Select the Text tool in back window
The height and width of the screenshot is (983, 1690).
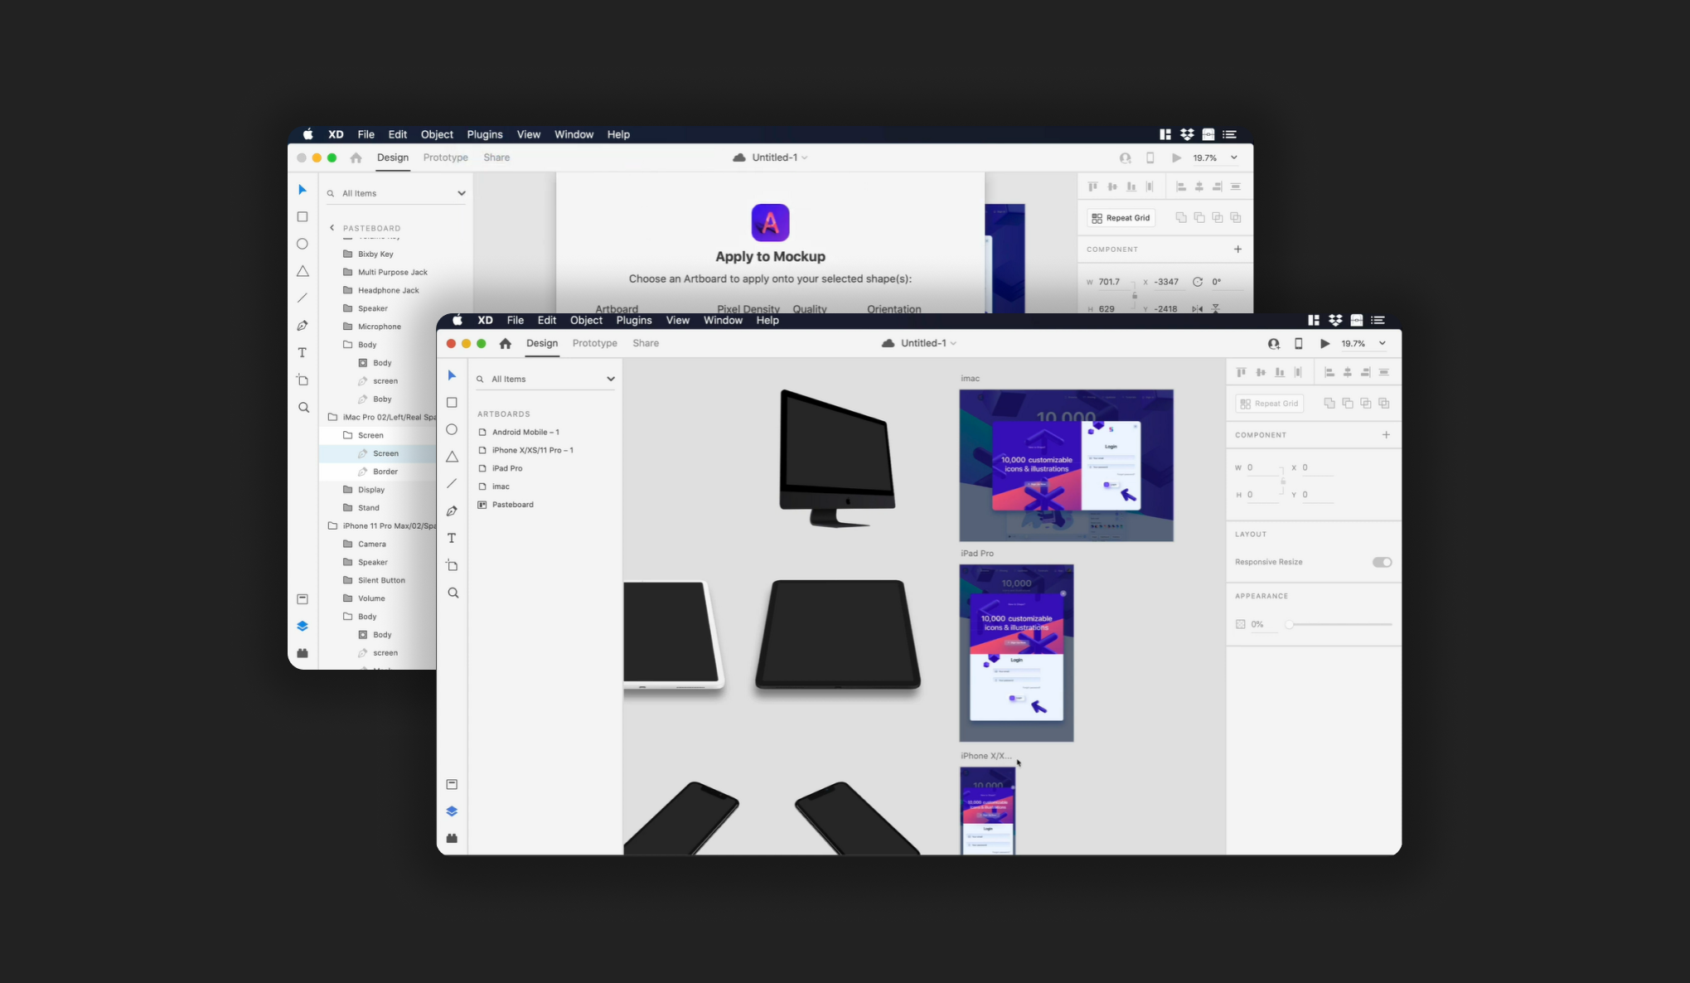pos(303,352)
